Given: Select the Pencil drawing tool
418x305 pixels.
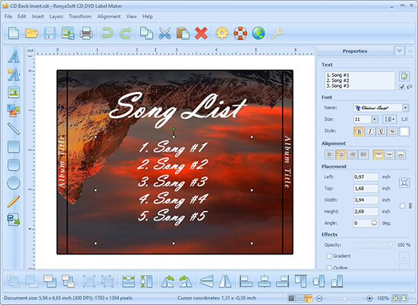Looking at the screenshot, I should coord(13,201).
